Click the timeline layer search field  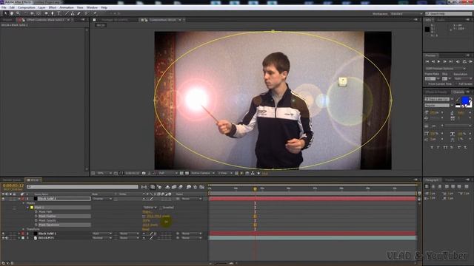[82, 187]
